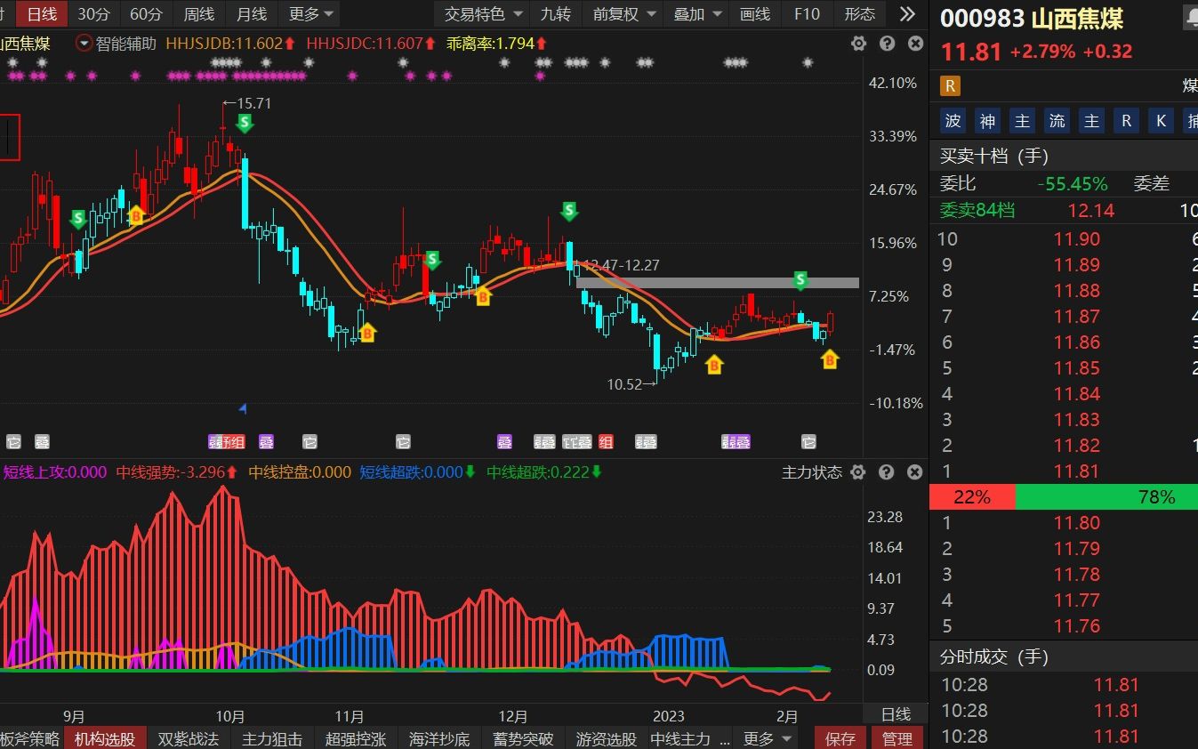Click the small blue triangle marker below October candles
1198x749 pixels.
point(243,408)
